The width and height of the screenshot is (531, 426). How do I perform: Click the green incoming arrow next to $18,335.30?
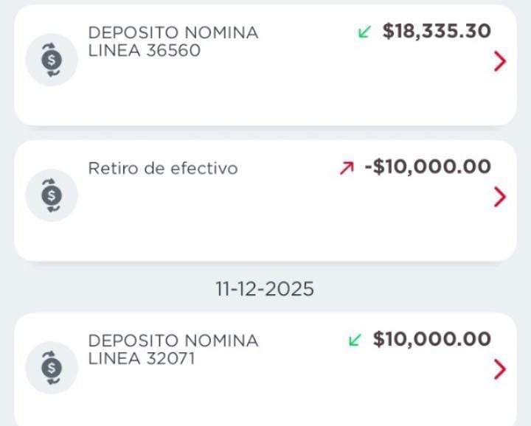364,32
